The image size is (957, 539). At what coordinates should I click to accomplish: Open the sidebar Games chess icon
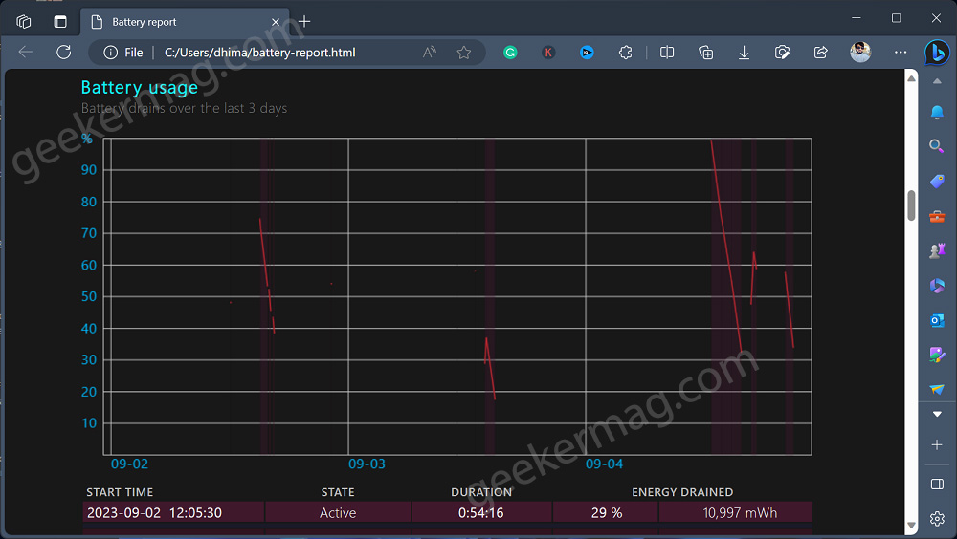point(937,250)
